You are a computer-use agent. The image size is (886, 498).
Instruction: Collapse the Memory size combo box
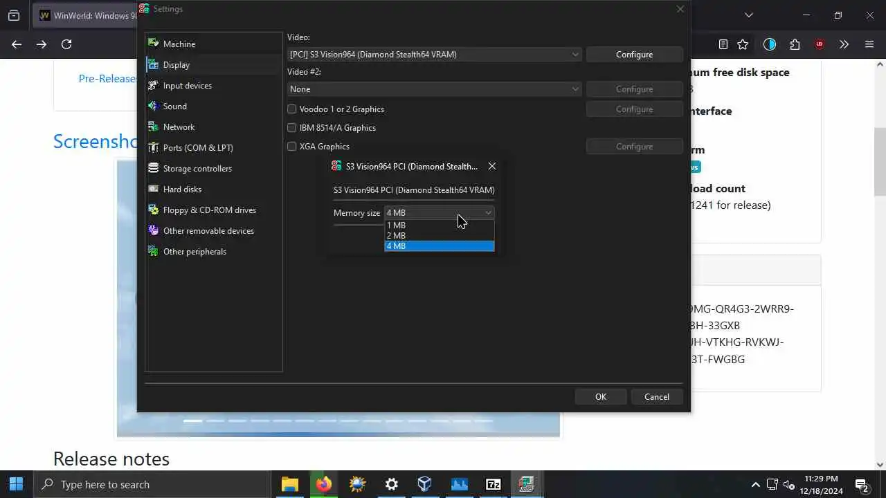click(440, 212)
